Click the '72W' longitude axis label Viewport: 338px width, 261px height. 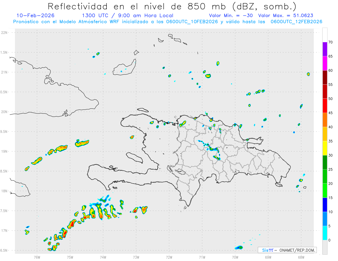(x=169, y=257)
